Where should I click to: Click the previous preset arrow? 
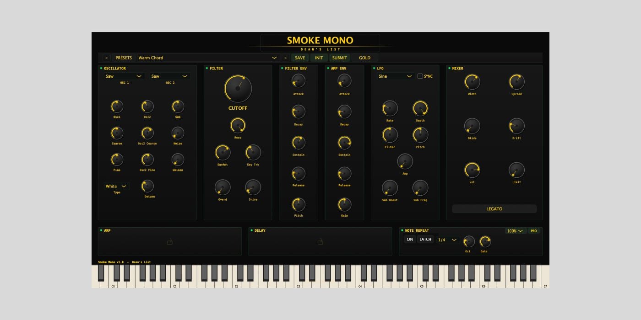[106, 58]
